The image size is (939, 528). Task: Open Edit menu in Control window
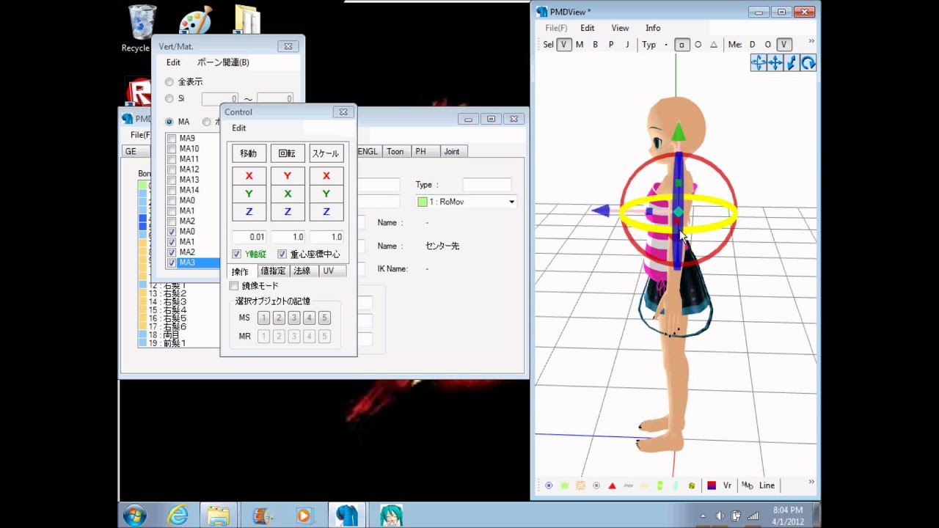[x=239, y=128]
